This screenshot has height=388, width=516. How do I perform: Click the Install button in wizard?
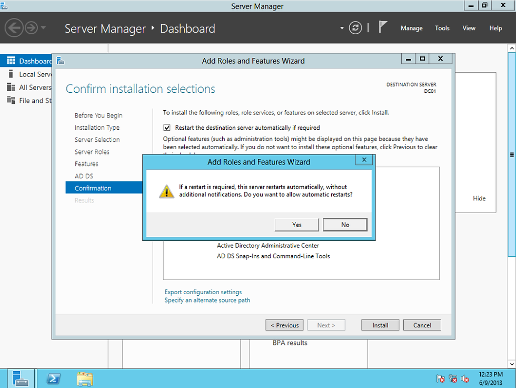click(x=380, y=325)
